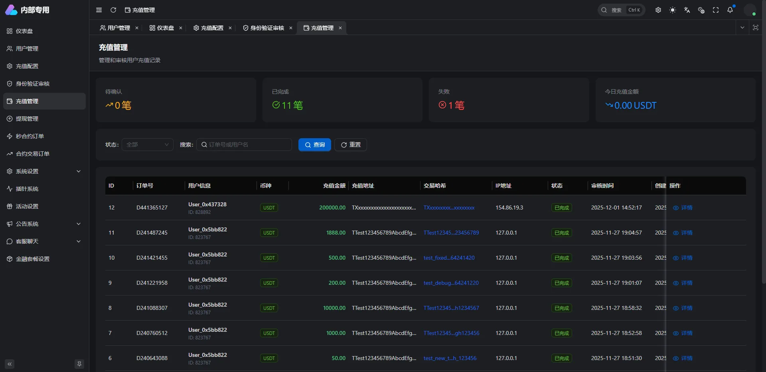Click the refresh icon in top bar
Screen dimensions: 766x372
point(113,10)
